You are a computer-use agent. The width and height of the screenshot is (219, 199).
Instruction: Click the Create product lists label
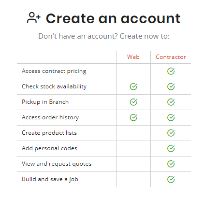click(x=49, y=133)
